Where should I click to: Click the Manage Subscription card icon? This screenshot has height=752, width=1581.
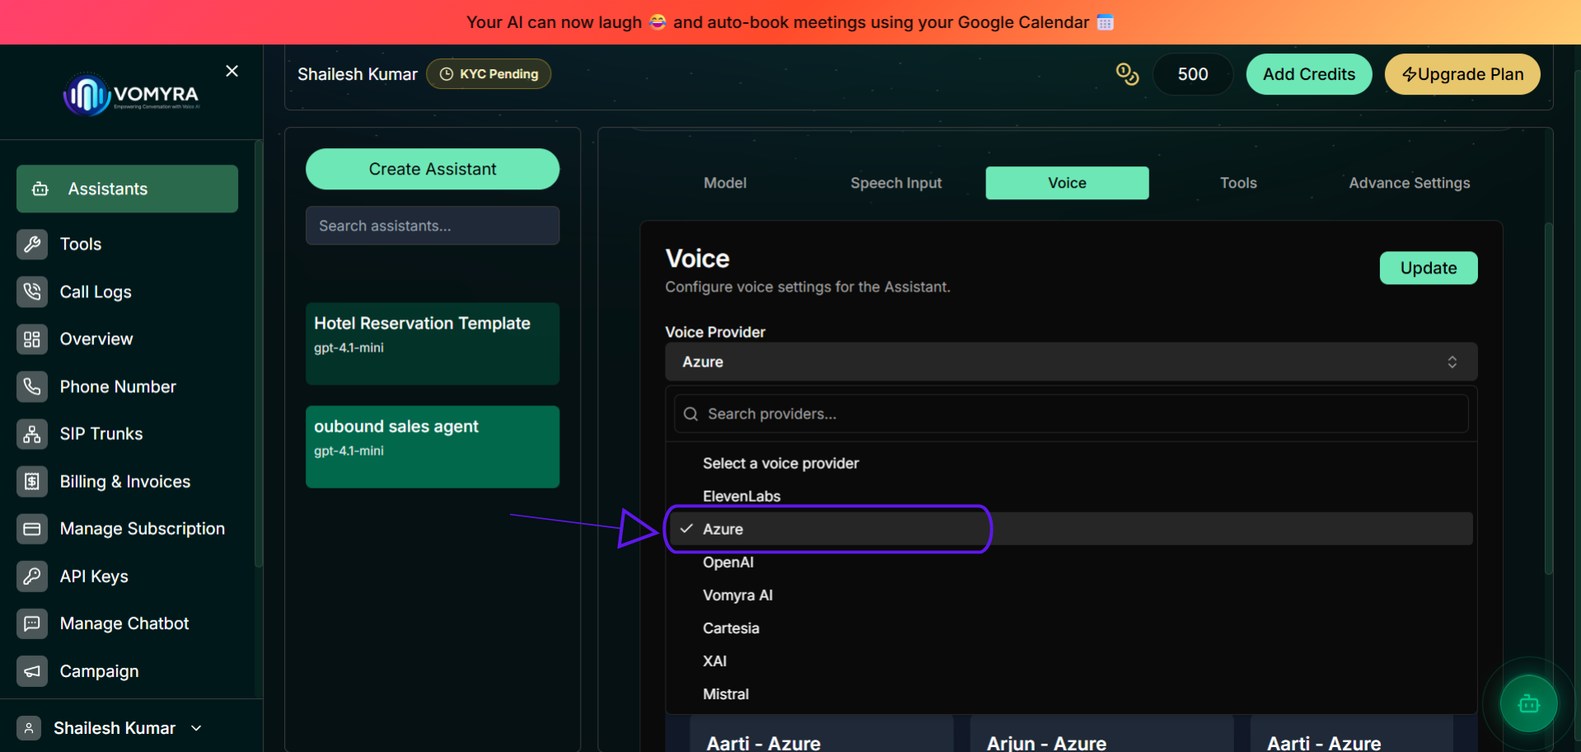point(32,528)
